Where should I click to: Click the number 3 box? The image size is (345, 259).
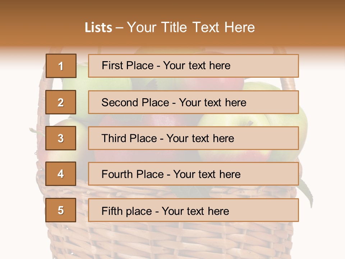(61, 138)
